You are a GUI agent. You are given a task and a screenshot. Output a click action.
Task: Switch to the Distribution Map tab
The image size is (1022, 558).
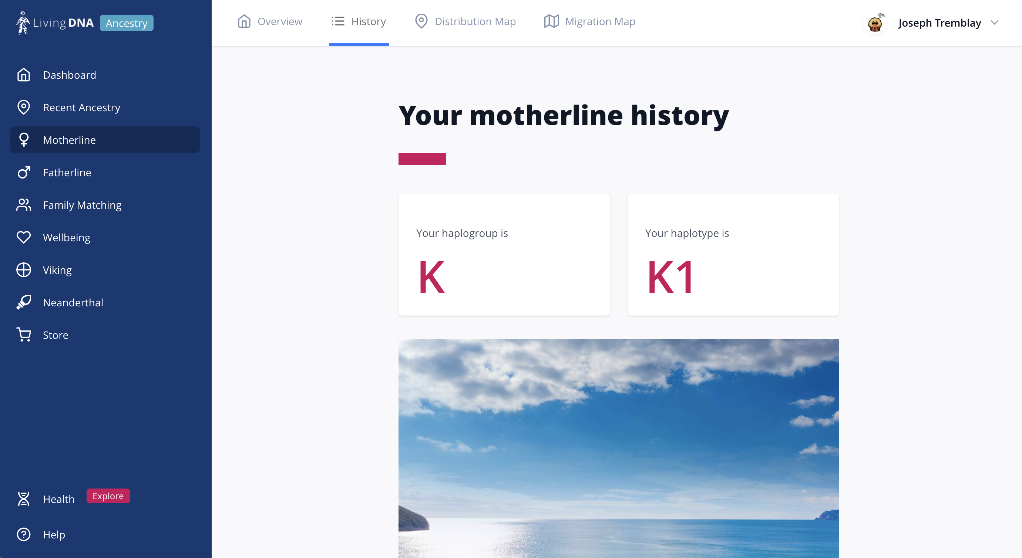(x=465, y=21)
